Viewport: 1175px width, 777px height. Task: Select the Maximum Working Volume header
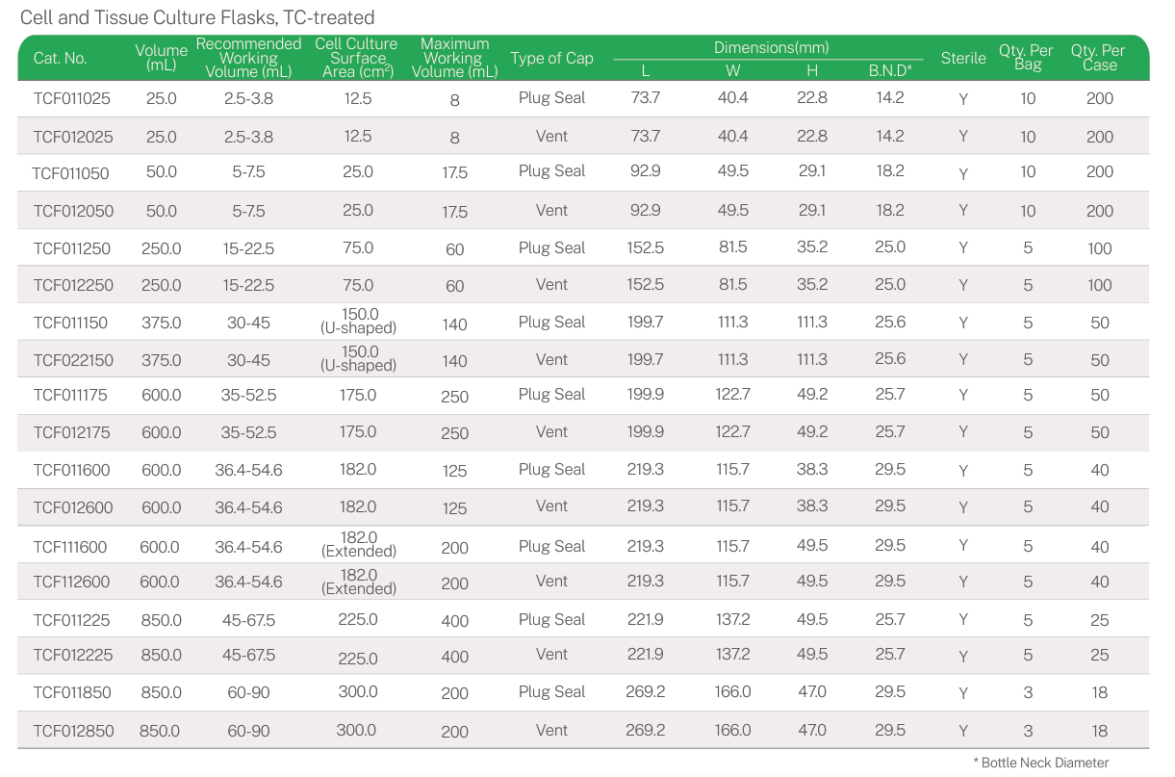tap(454, 58)
